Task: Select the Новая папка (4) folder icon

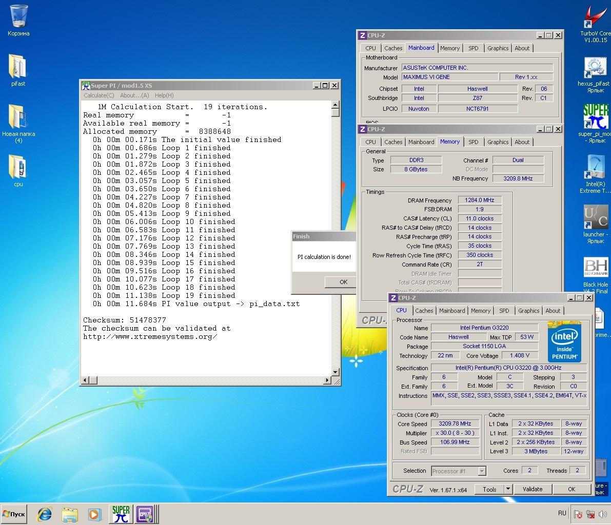Action: [17, 116]
